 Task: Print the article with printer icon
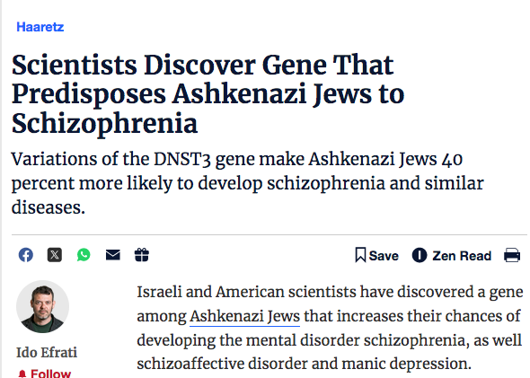(x=512, y=255)
